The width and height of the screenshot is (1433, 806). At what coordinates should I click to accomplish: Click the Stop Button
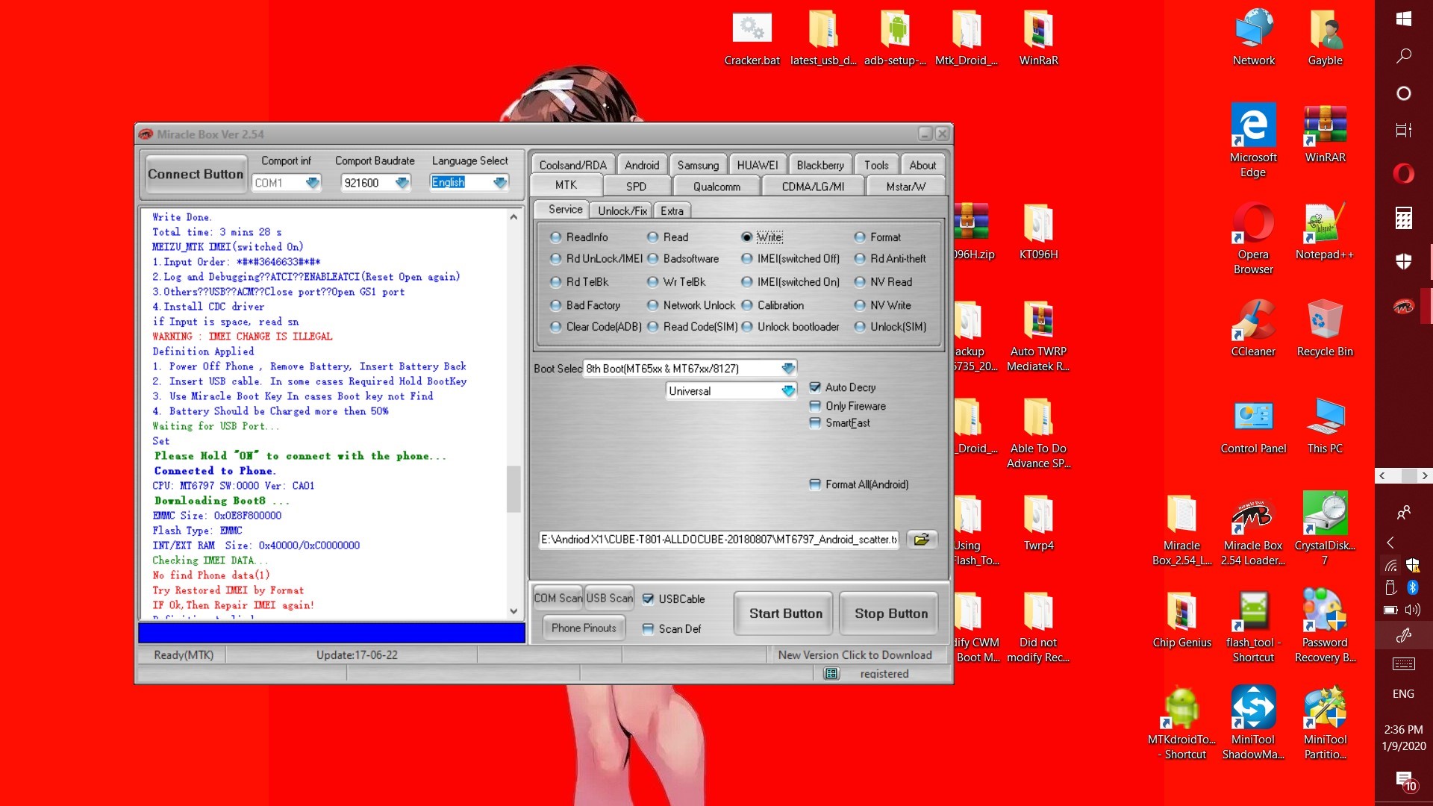pyautogui.click(x=891, y=613)
